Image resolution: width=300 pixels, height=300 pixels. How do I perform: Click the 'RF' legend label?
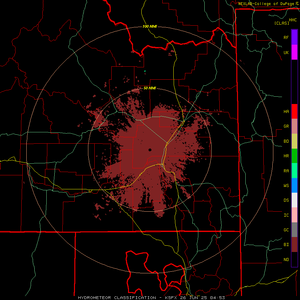[x=286, y=37]
